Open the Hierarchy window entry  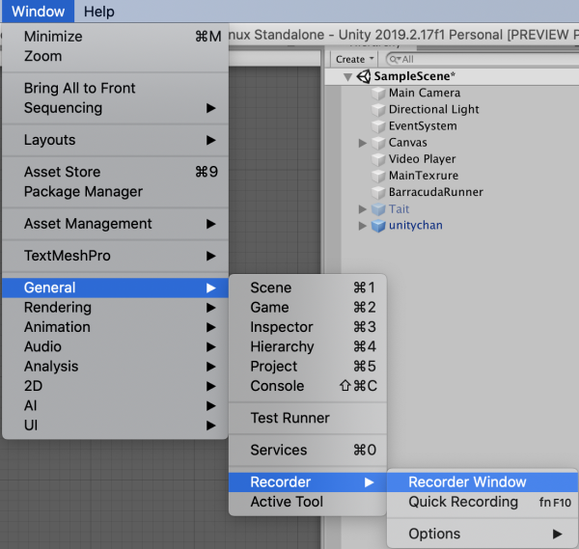[x=308, y=346]
